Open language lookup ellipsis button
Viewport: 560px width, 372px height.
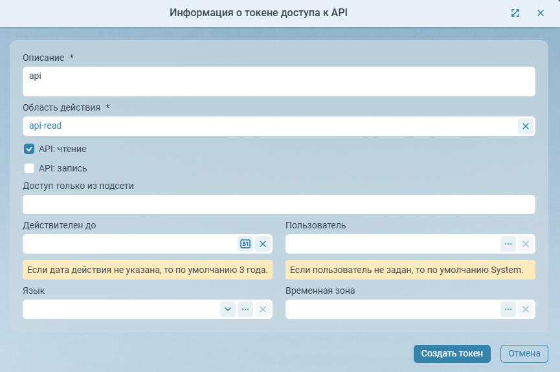tap(245, 309)
